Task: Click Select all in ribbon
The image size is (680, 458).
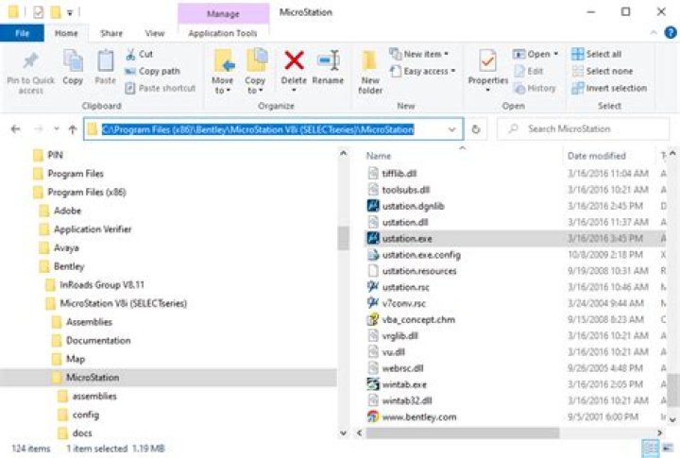Action: click(596, 54)
